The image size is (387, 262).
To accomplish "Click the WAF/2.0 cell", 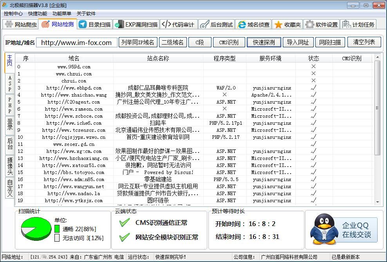I will pyautogui.click(x=226, y=88).
